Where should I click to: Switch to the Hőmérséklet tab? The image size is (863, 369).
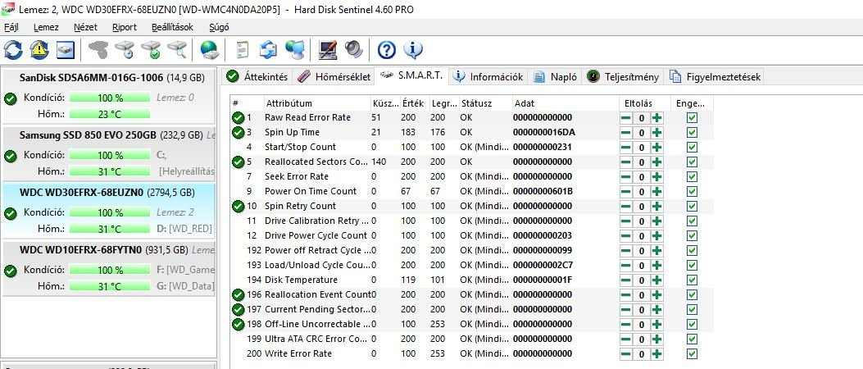[334, 76]
